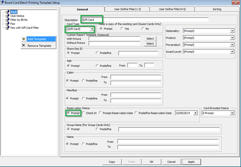Viewport: 241px width, 167px height.
Task: Select Prompt under Reservation Status
Action: click(x=68, y=113)
